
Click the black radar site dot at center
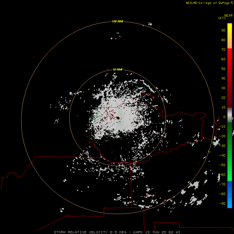118,118
